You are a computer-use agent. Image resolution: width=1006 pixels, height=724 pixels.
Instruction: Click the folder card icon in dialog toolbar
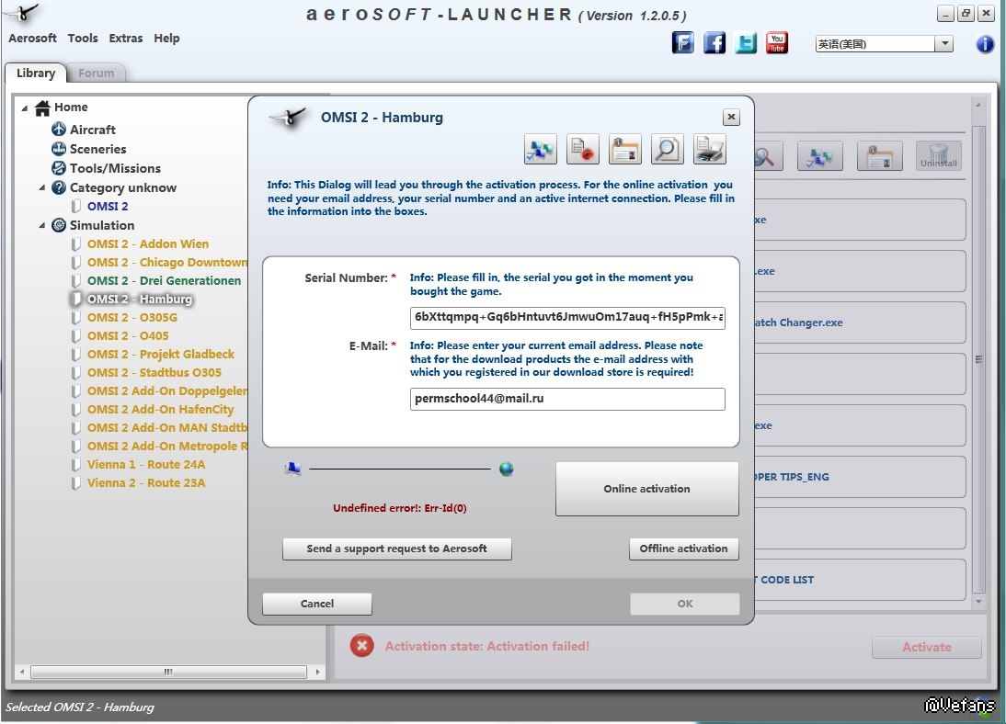(x=625, y=150)
